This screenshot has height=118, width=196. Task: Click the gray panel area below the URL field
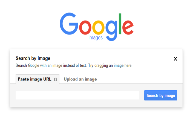[96, 103]
